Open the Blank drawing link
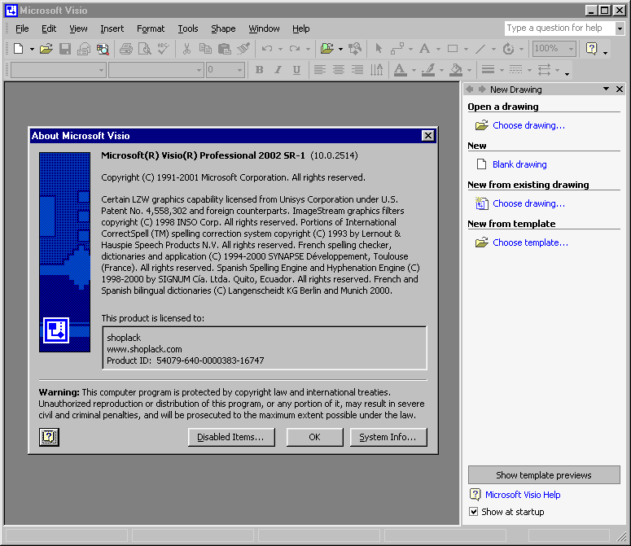631x546 pixels. pyautogui.click(x=519, y=164)
